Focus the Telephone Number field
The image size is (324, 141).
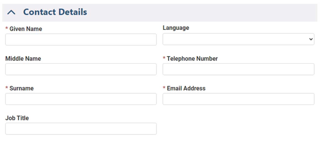pyautogui.click(x=238, y=69)
